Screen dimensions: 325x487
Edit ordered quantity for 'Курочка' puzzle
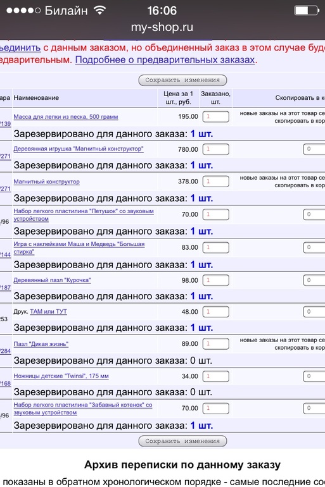tap(216, 280)
